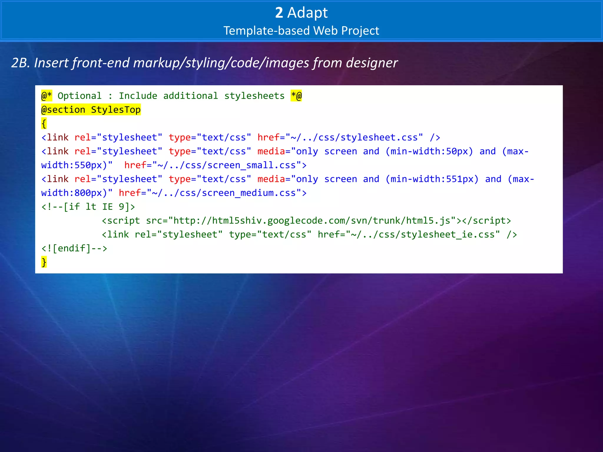The height and width of the screenshot is (452, 603).
Task: Click the screen_medium.css href text
Action: pos(213,193)
